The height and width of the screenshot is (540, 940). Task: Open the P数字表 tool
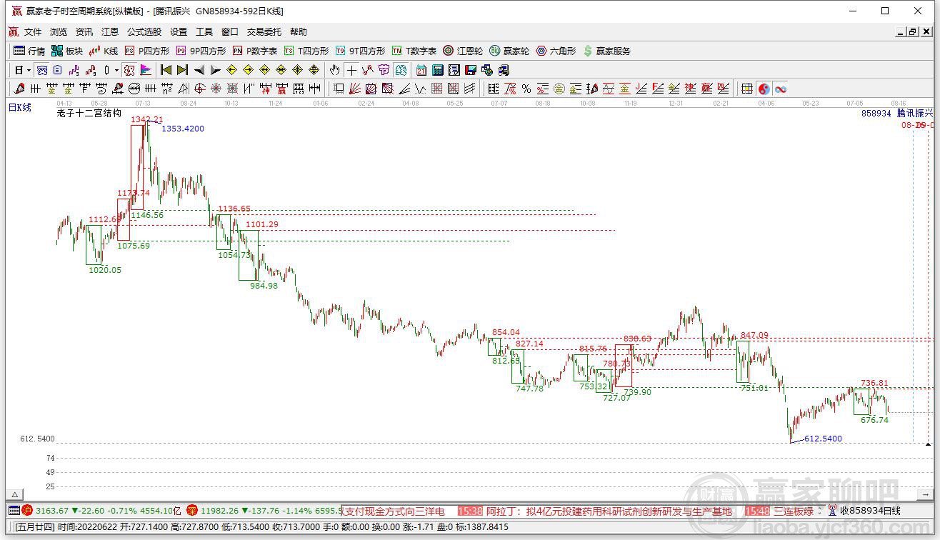click(x=255, y=51)
